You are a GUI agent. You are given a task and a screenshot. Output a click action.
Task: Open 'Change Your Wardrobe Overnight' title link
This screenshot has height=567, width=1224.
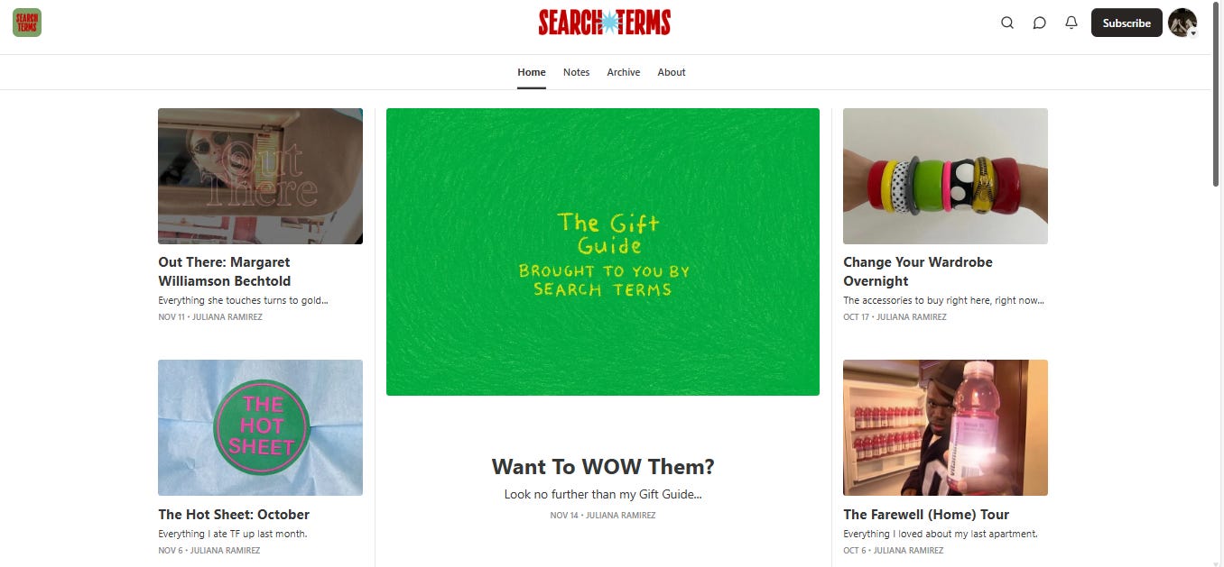[918, 271]
